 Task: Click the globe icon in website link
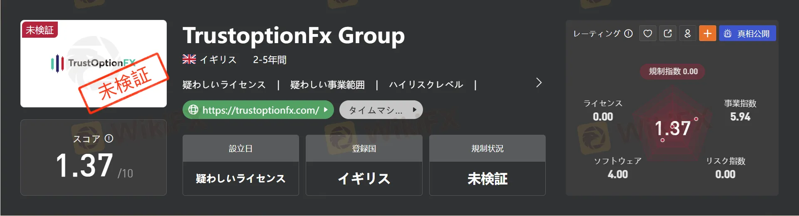click(193, 110)
